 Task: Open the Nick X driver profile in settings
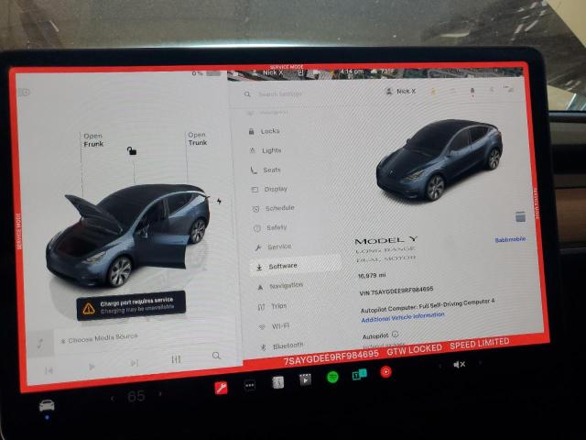pyautogui.click(x=401, y=92)
